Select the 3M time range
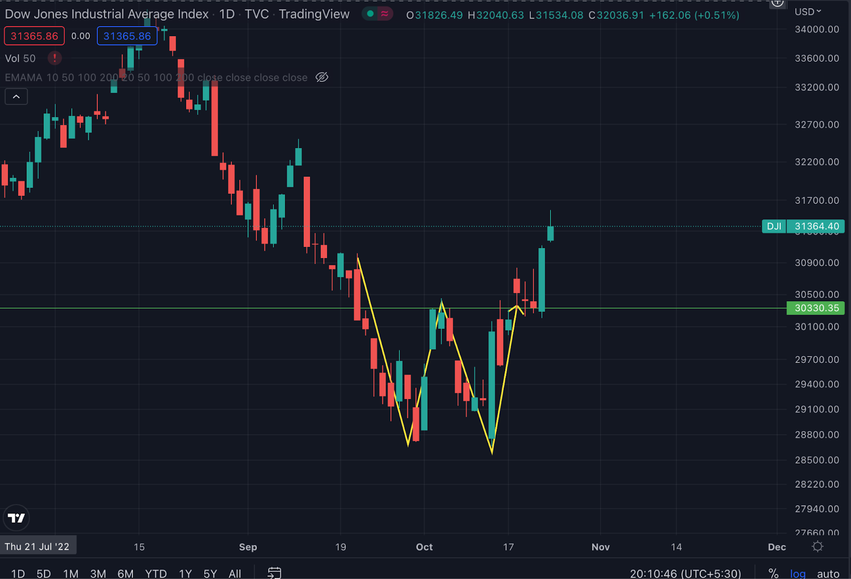851x579 pixels. coord(98,574)
